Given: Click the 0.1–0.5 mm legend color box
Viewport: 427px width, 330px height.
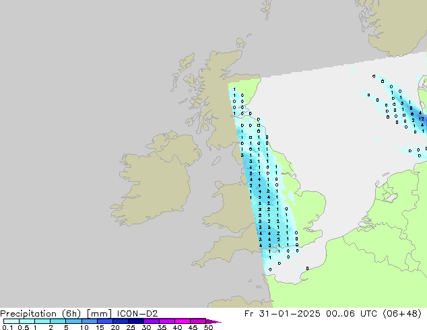Looking at the screenshot, I should pyautogui.click(x=11, y=321).
